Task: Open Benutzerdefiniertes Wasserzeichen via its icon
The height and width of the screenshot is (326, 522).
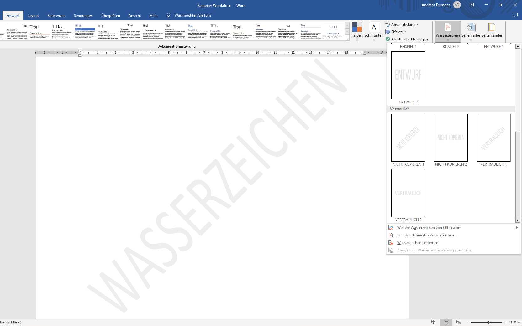Action: (x=391, y=235)
